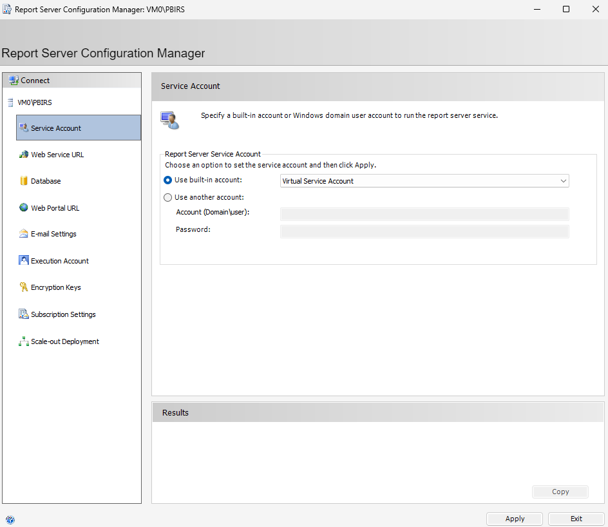
Task: Open the Subscription Settings page
Action: 63,314
